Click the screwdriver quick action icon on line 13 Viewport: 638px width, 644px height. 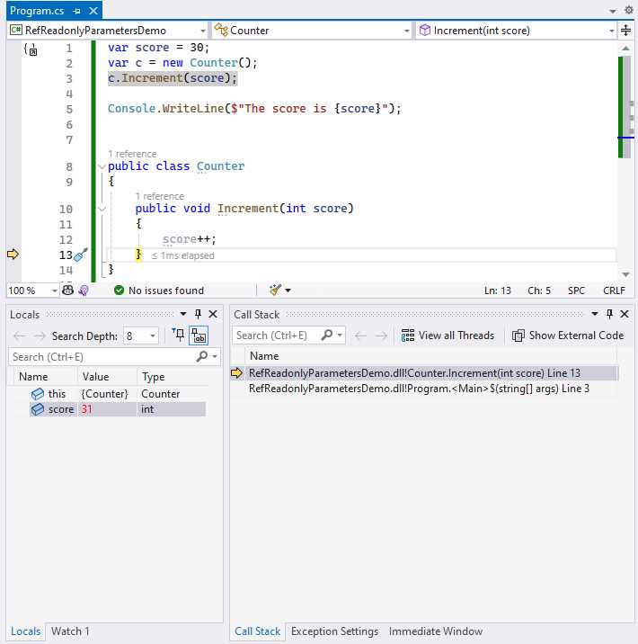(81, 255)
